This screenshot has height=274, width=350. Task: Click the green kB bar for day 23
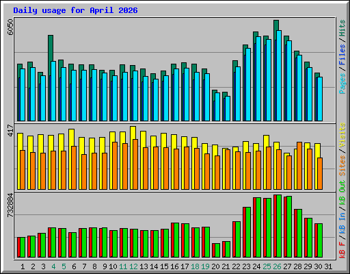[x=248, y=232]
